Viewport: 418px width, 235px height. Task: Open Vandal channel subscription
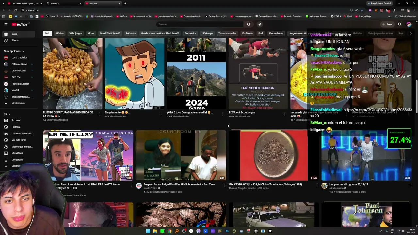coord(18,90)
